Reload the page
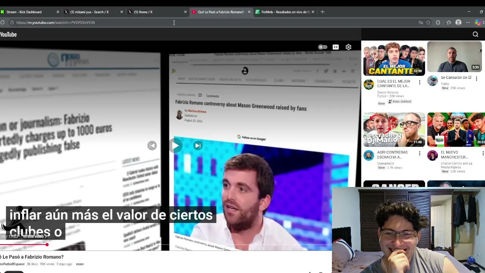485x273 pixels. click(x=2, y=22)
